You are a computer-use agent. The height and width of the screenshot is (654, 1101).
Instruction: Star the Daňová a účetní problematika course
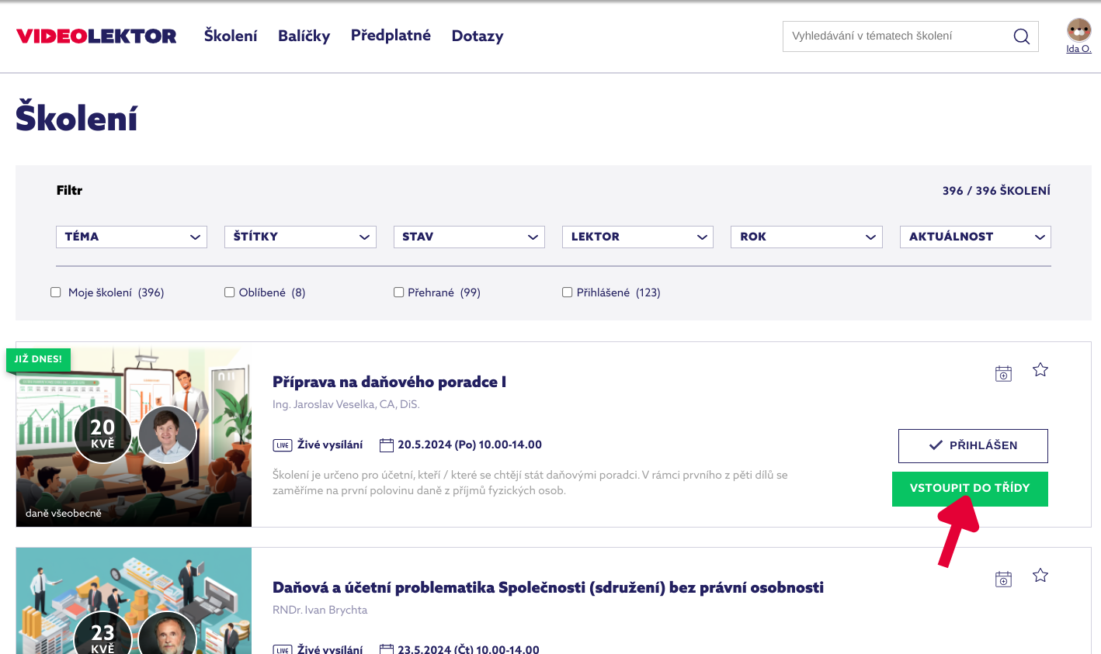click(1040, 576)
